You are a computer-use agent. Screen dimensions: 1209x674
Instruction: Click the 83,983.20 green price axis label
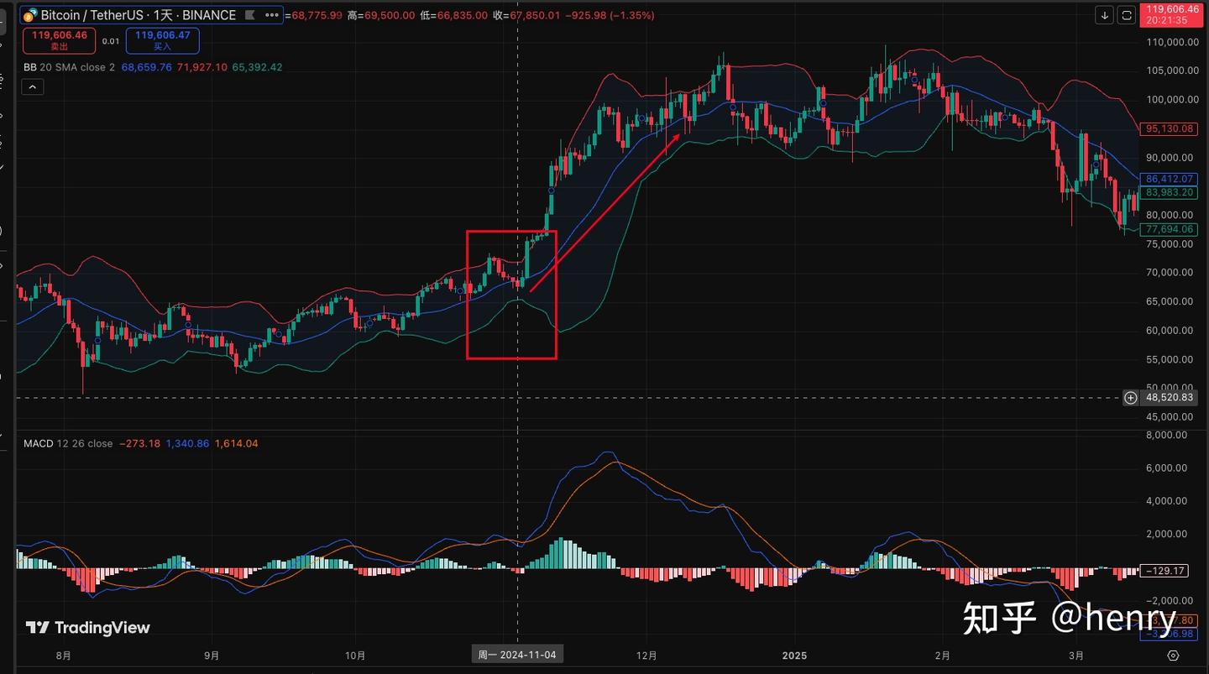1170,192
